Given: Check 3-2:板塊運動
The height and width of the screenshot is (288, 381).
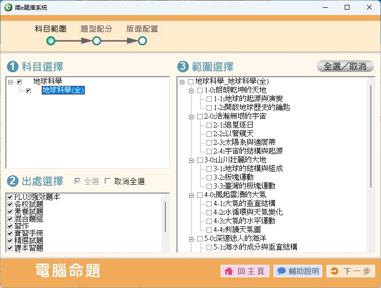Looking at the screenshot, I should tap(209, 177).
